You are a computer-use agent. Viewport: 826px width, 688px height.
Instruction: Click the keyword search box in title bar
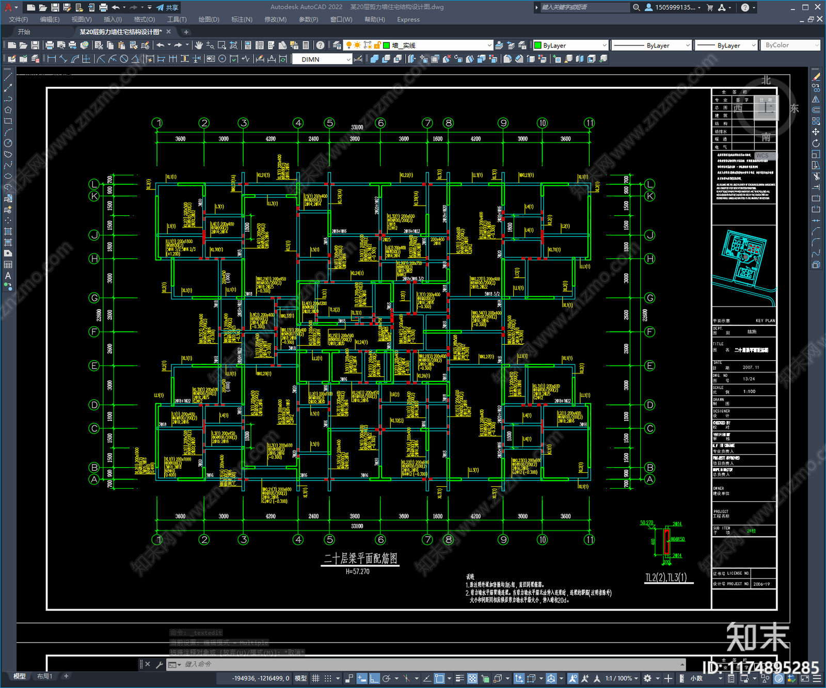[x=585, y=7]
